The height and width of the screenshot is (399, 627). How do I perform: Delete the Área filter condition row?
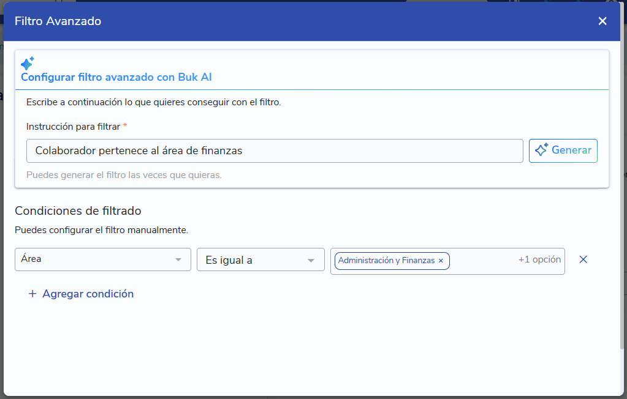click(x=583, y=259)
